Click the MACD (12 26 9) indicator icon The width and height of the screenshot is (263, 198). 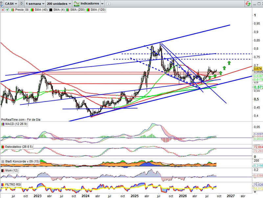point(3,124)
